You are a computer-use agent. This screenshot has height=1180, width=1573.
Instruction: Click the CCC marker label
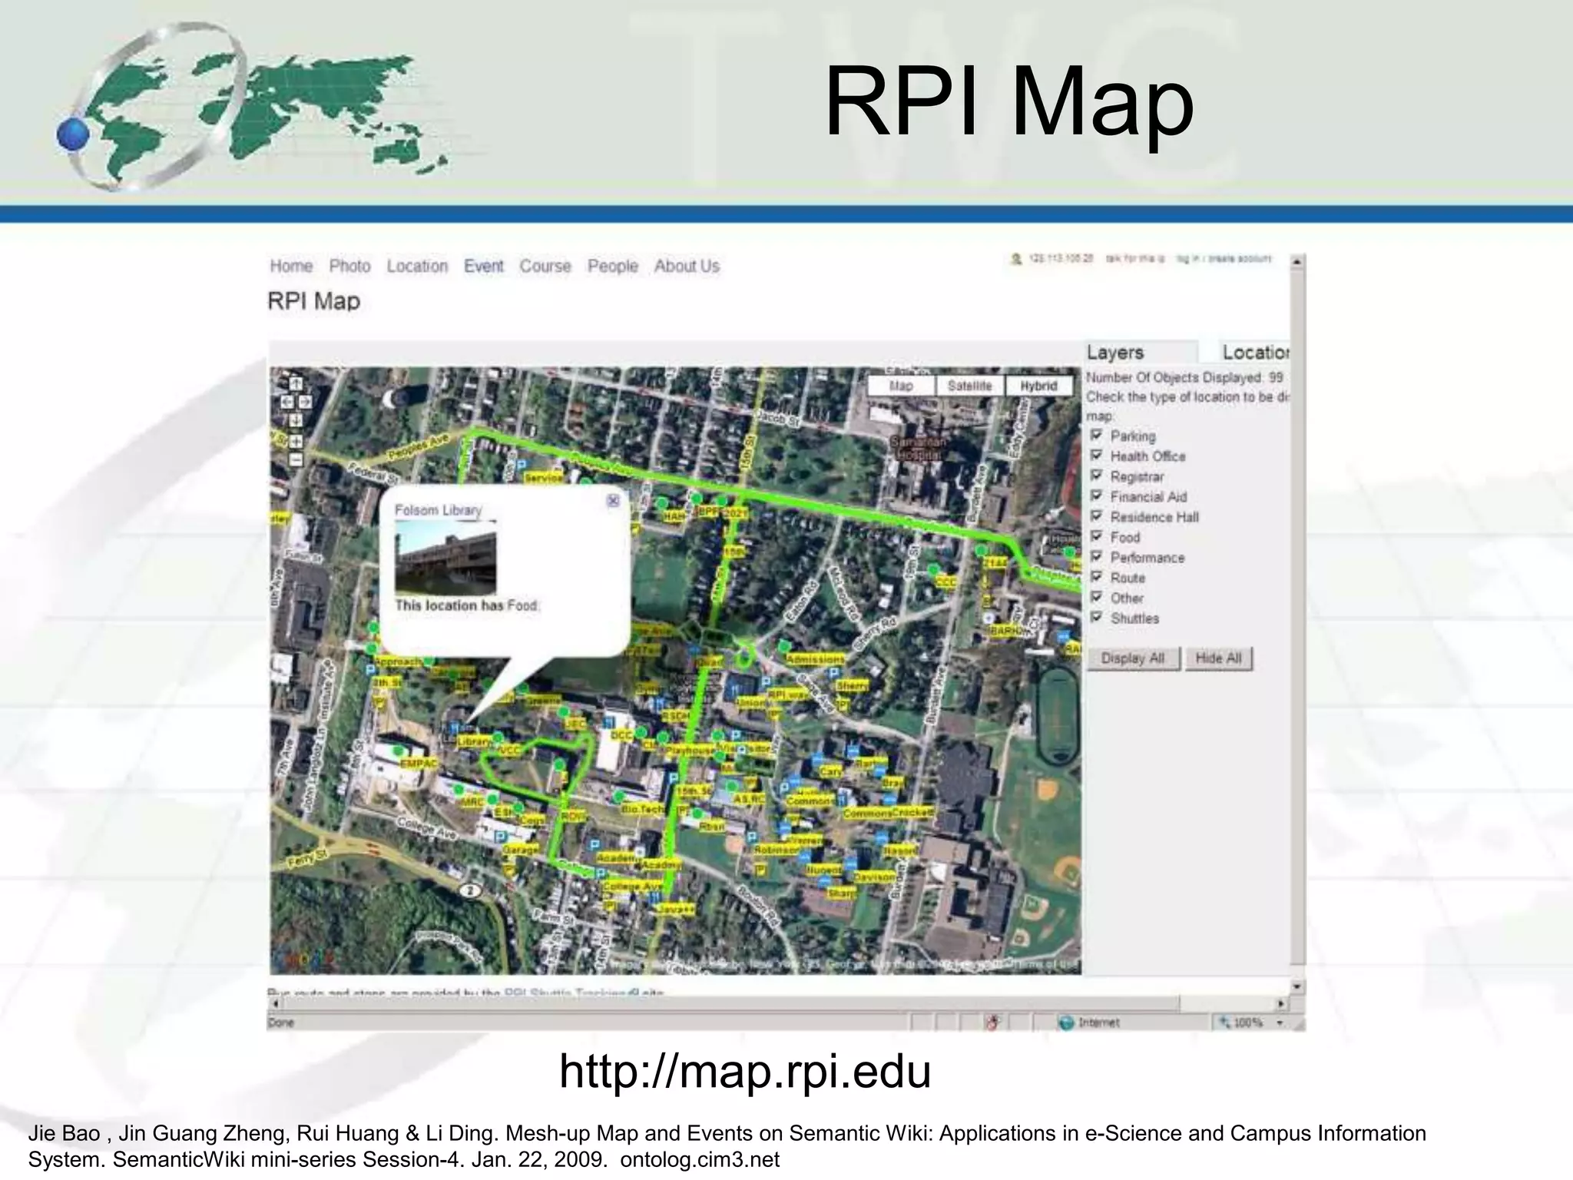[945, 582]
